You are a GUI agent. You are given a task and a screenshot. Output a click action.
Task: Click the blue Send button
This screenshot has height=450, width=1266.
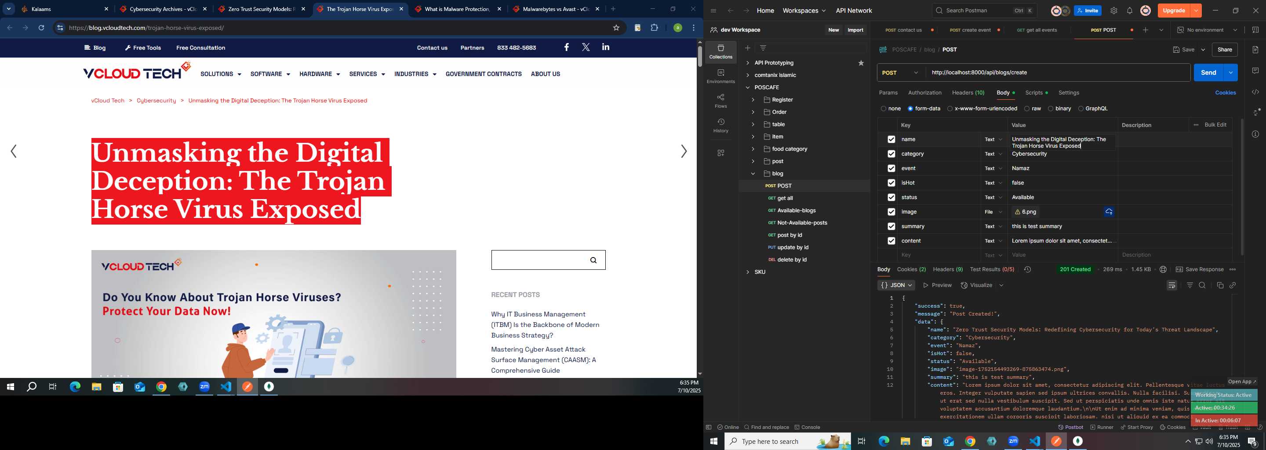pos(1208,73)
